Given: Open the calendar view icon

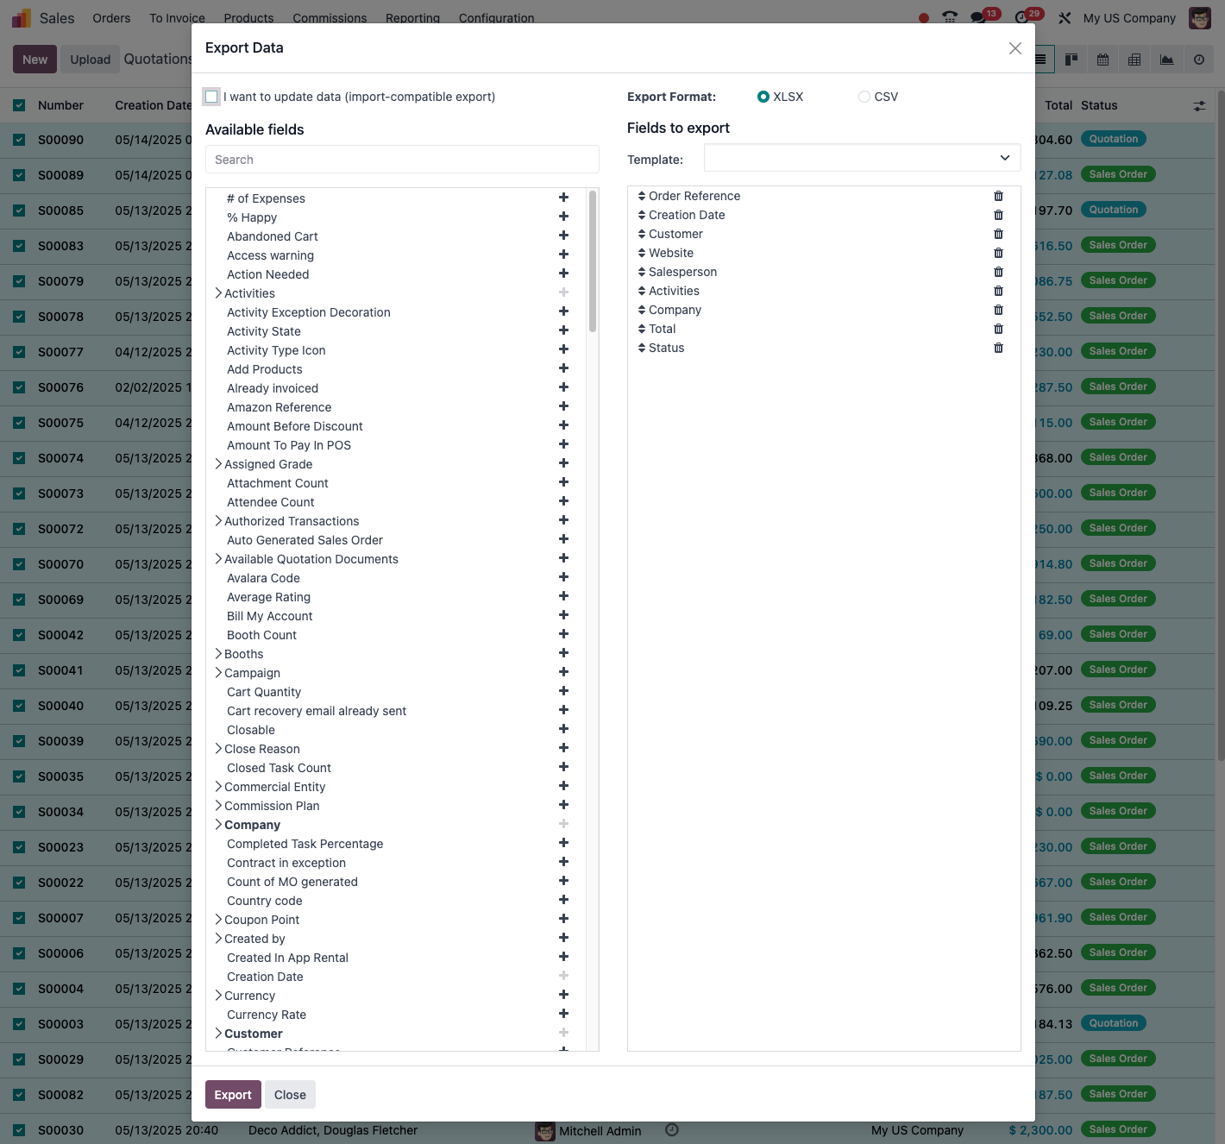Looking at the screenshot, I should (1102, 60).
